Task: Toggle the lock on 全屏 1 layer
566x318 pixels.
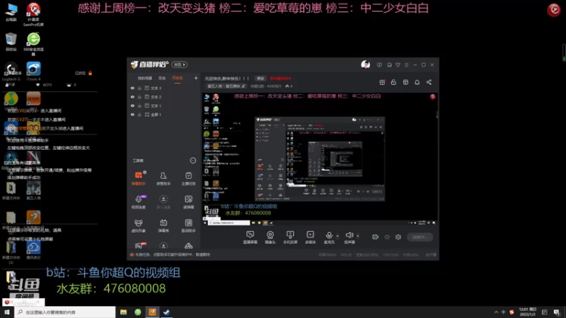Action: pyautogui.click(x=139, y=114)
